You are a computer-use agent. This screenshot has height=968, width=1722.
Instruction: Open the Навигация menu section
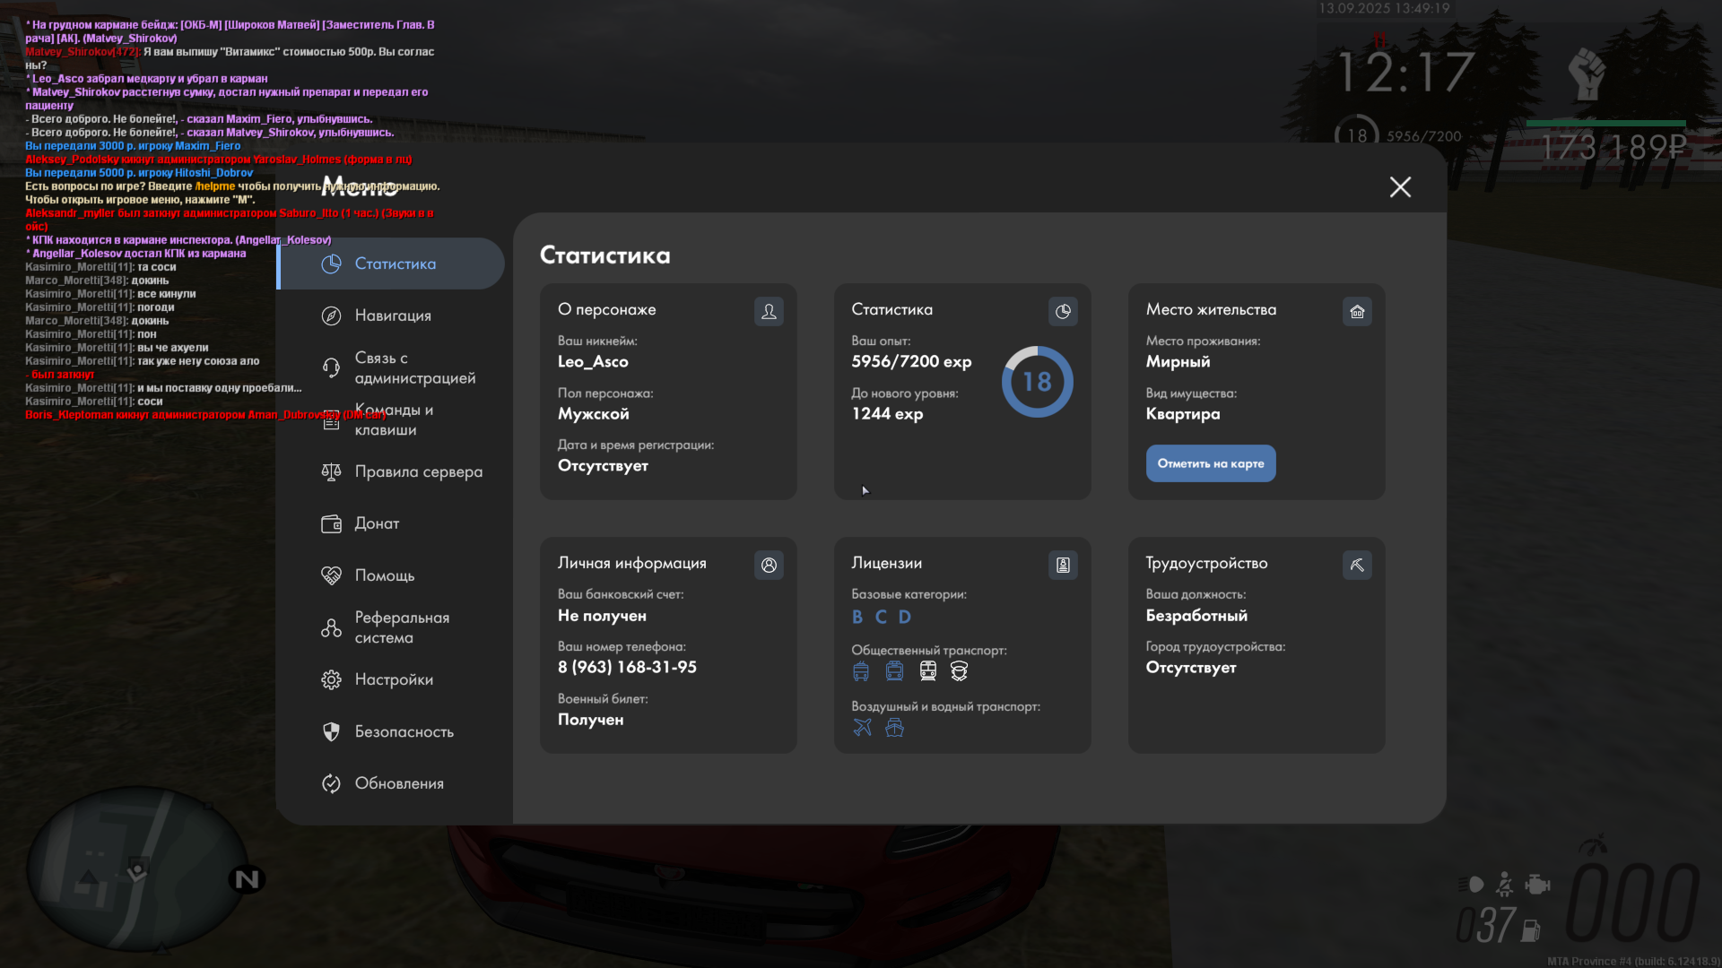tap(392, 315)
